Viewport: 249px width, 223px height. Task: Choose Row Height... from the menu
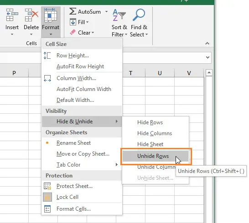pos(82,56)
